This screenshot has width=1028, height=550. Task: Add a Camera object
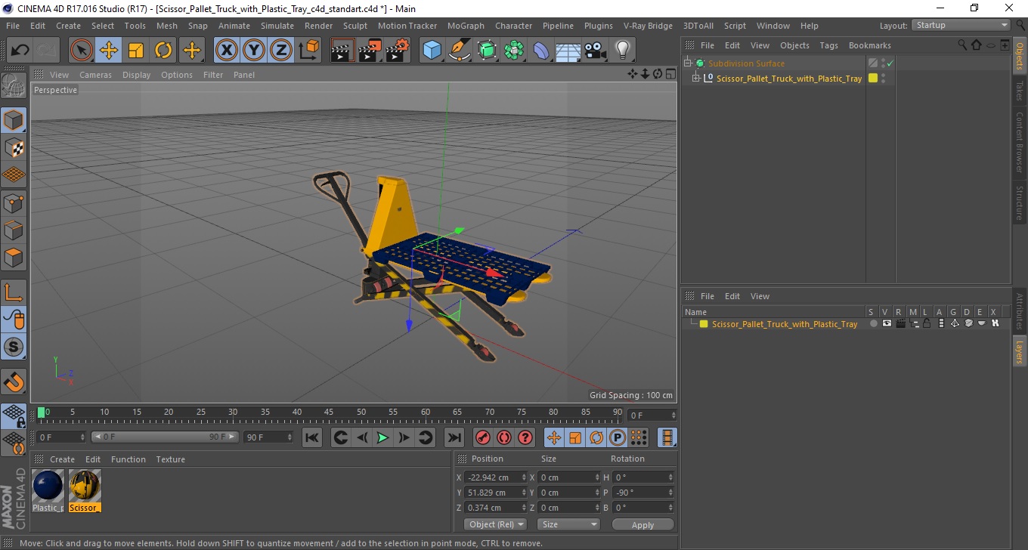tap(596, 51)
